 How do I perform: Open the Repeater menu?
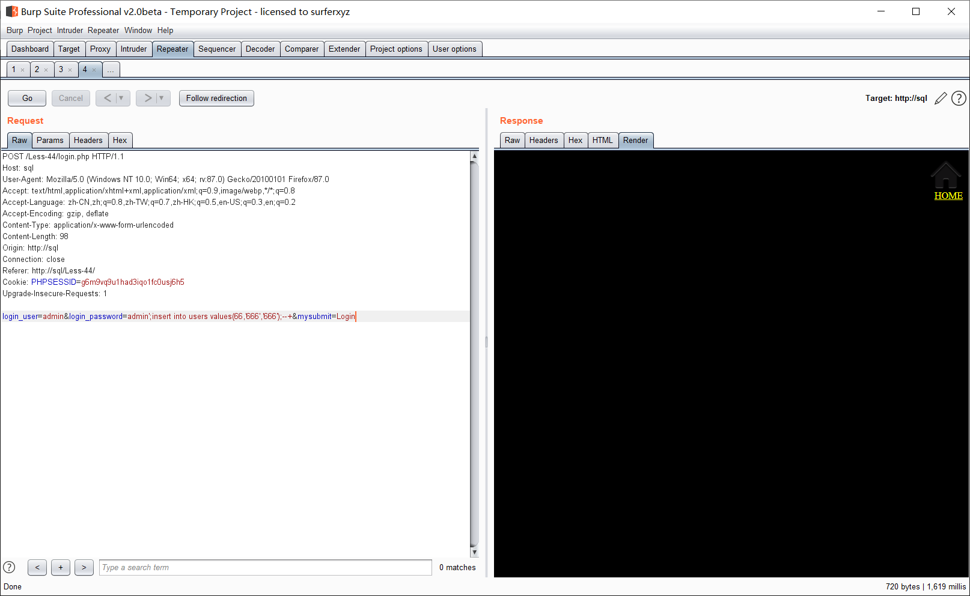point(103,30)
